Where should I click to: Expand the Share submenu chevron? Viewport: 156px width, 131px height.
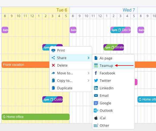[x=88, y=58]
